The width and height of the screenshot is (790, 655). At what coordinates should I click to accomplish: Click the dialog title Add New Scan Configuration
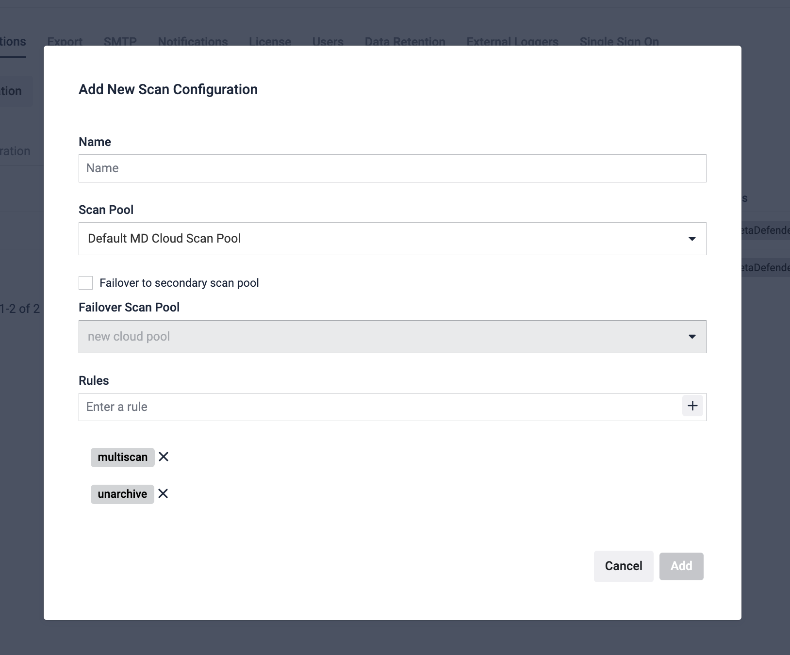point(168,89)
